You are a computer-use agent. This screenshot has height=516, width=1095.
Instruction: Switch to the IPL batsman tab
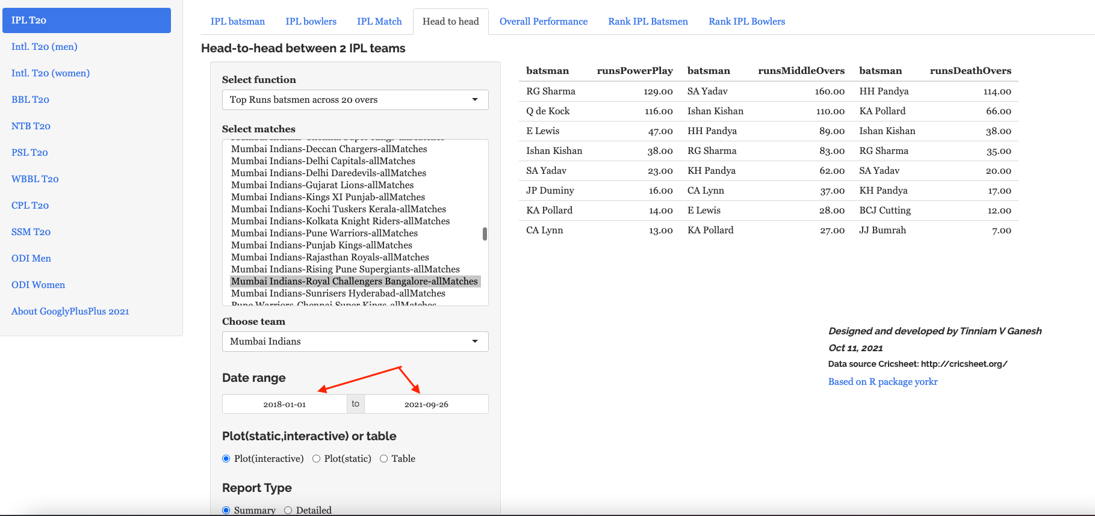[237, 22]
